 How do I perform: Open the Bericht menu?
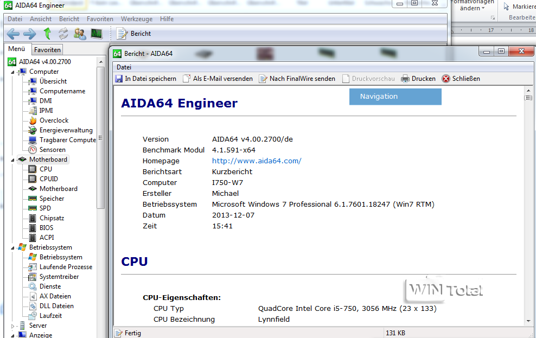69,19
